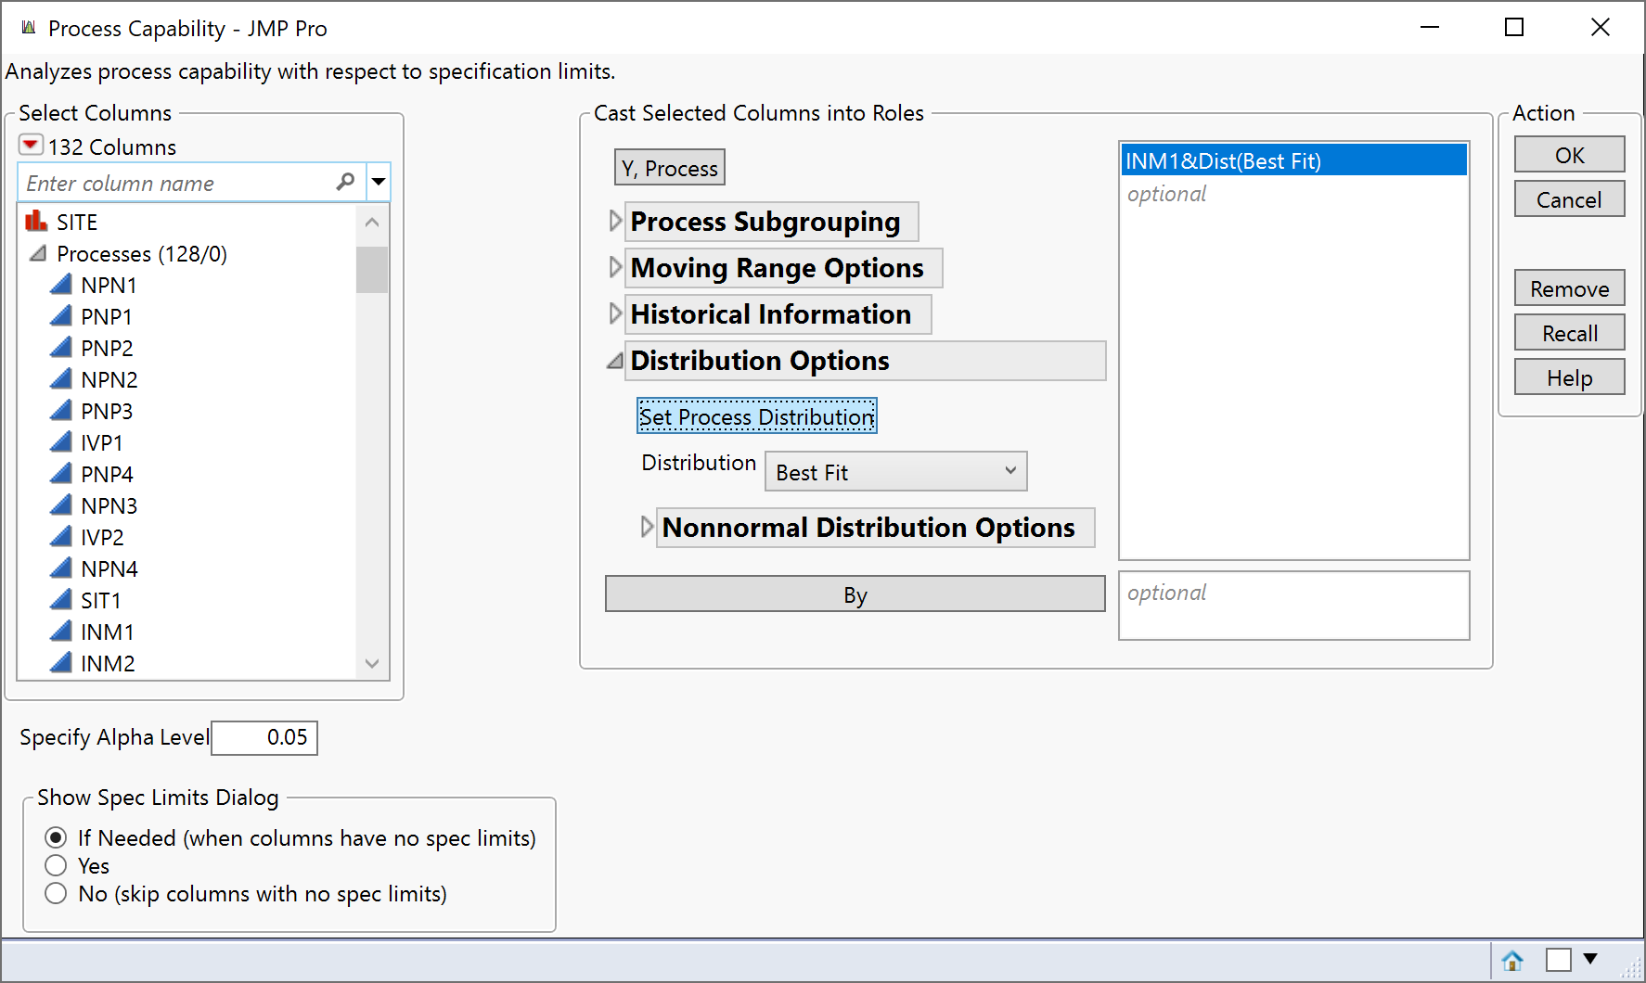Click the blue continuous icon beside NPN1
The height and width of the screenshot is (983, 1646).
coord(60,284)
